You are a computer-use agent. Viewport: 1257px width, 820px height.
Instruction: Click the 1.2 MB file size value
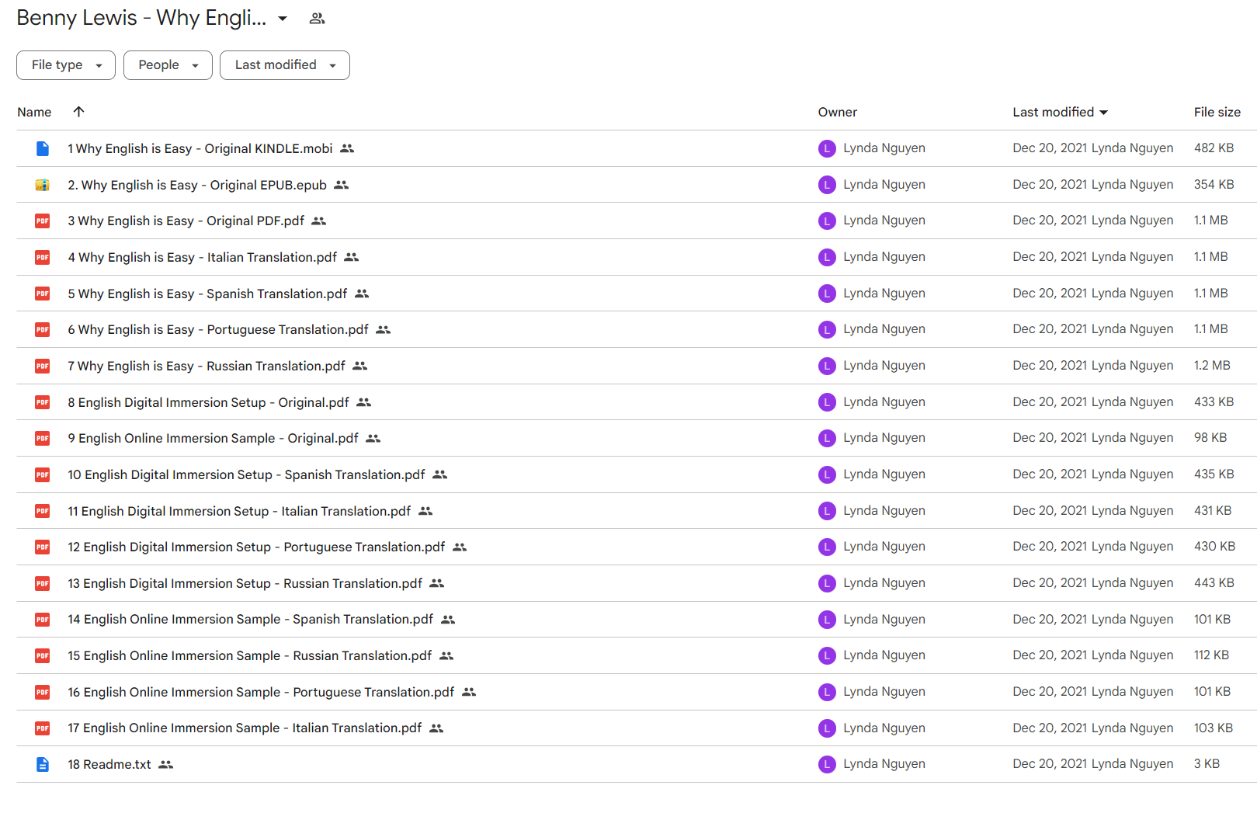click(1212, 366)
